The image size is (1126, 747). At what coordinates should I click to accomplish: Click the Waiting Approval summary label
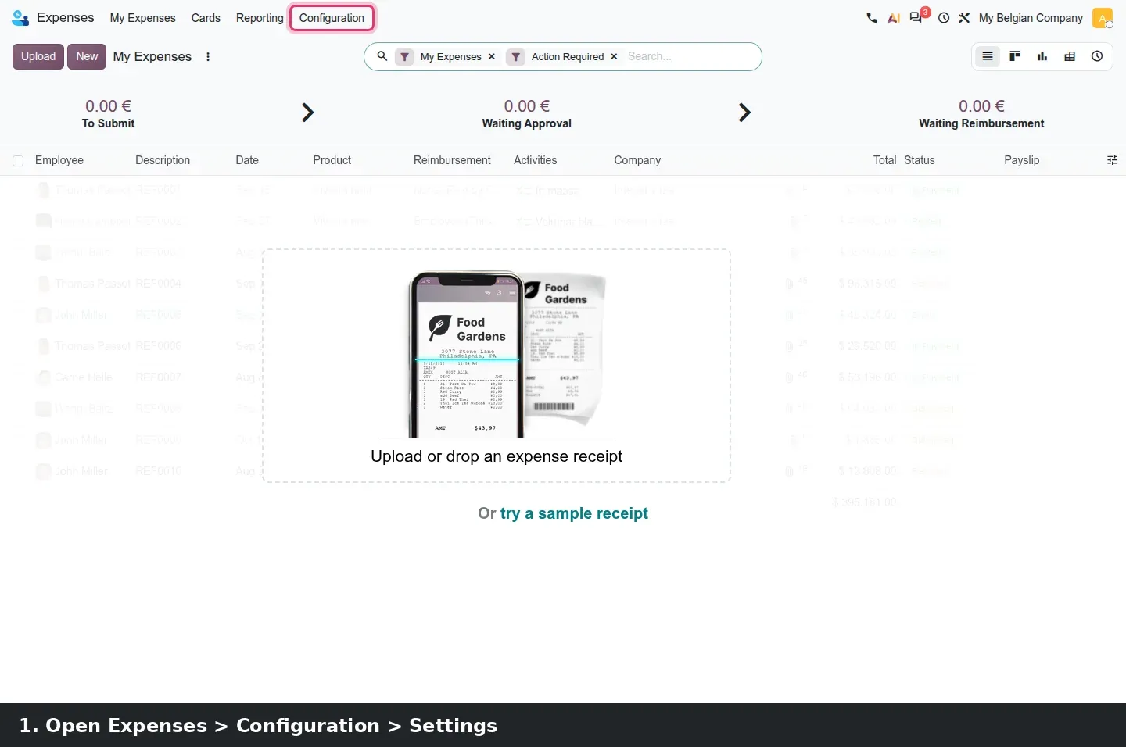coord(527,123)
